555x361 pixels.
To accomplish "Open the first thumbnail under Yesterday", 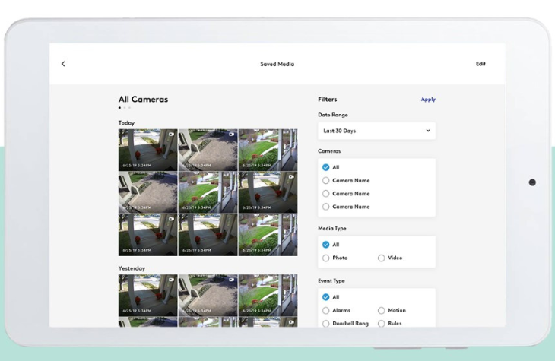I will click(147, 295).
